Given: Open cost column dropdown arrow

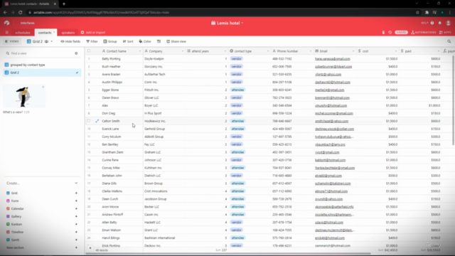Looking at the screenshot, I should click(396, 51).
